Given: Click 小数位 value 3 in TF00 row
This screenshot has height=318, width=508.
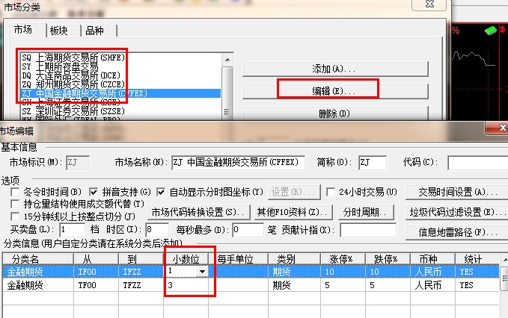Looking at the screenshot, I should (186, 285).
